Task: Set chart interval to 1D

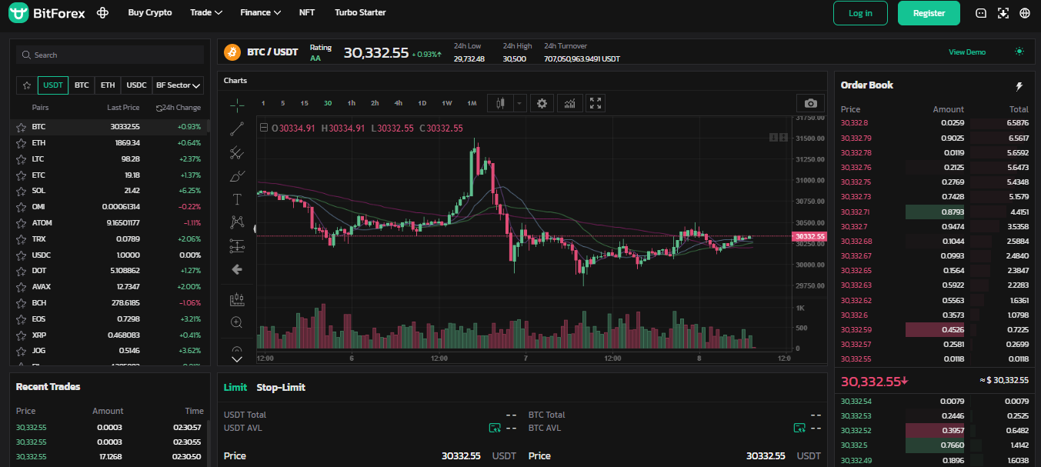Action: pyautogui.click(x=422, y=103)
